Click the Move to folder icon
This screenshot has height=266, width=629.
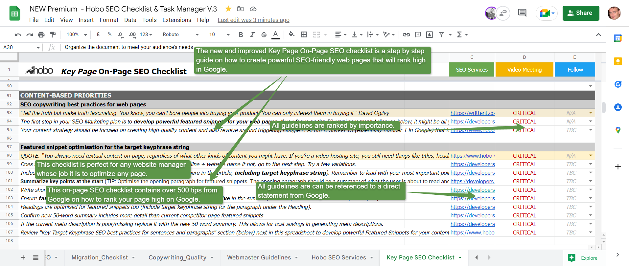(x=241, y=9)
